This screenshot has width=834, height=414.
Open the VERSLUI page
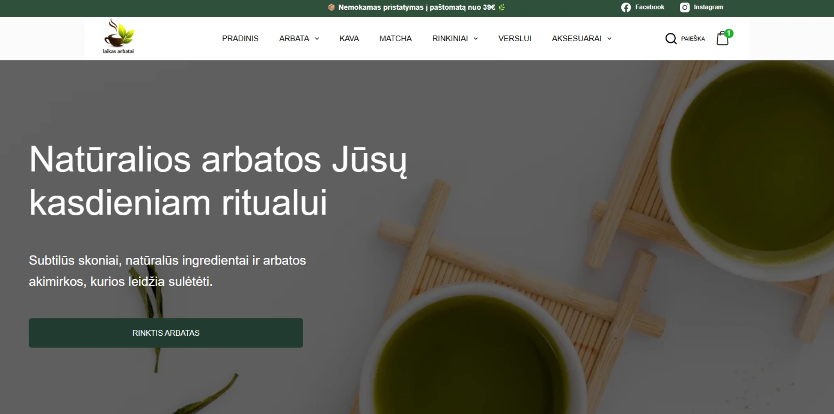coord(515,39)
